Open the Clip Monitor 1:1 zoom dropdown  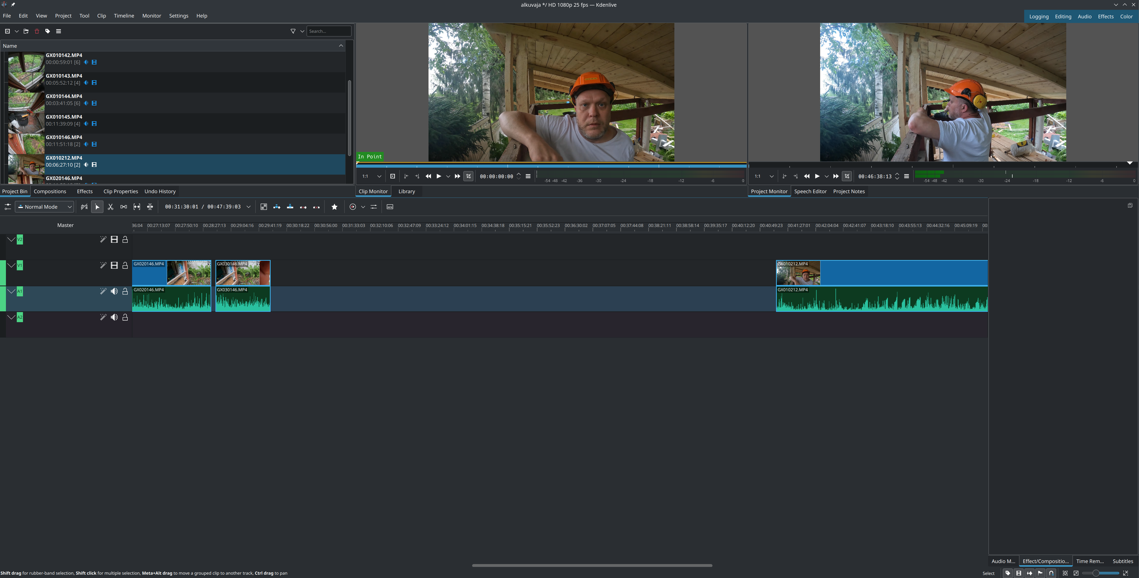371,176
